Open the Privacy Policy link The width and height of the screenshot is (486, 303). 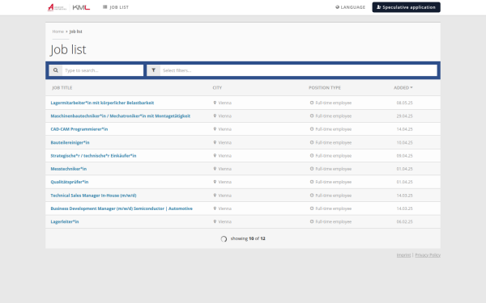pos(428,255)
